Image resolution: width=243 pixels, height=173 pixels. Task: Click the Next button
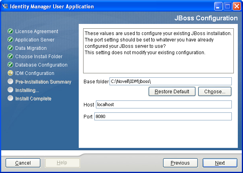(220, 163)
